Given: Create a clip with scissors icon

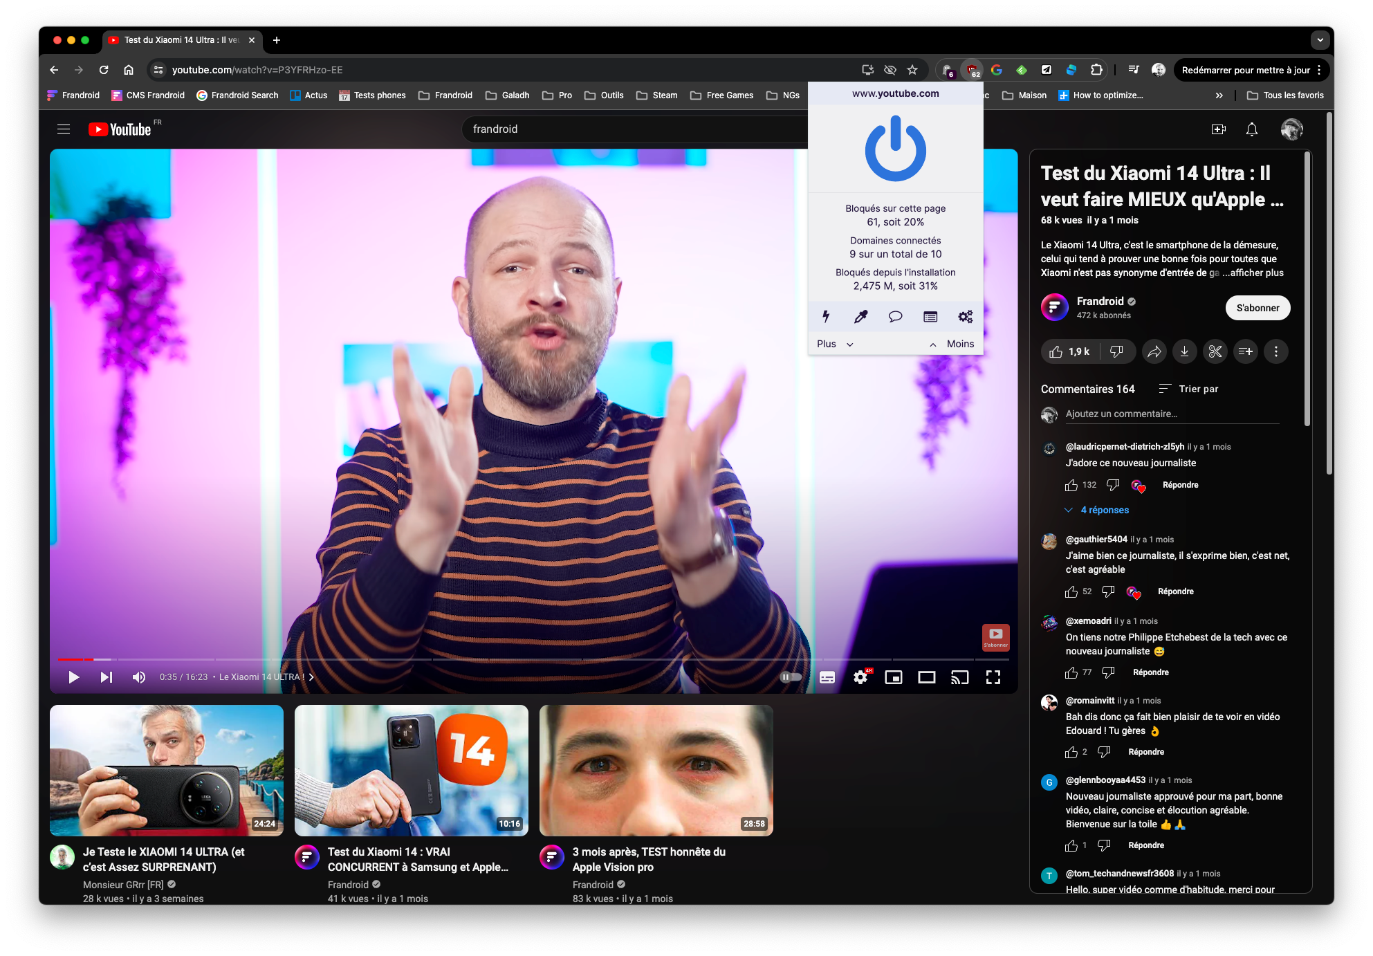Looking at the screenshot, I should pyautogui.click(x=1215, y=351).
